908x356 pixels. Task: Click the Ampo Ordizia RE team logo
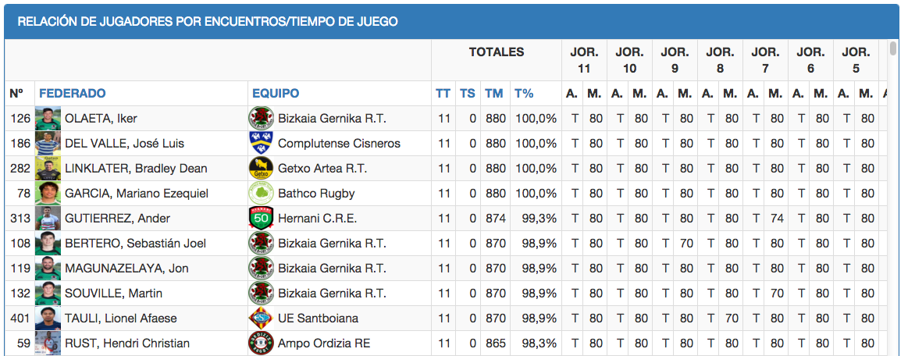pos(262,344)
